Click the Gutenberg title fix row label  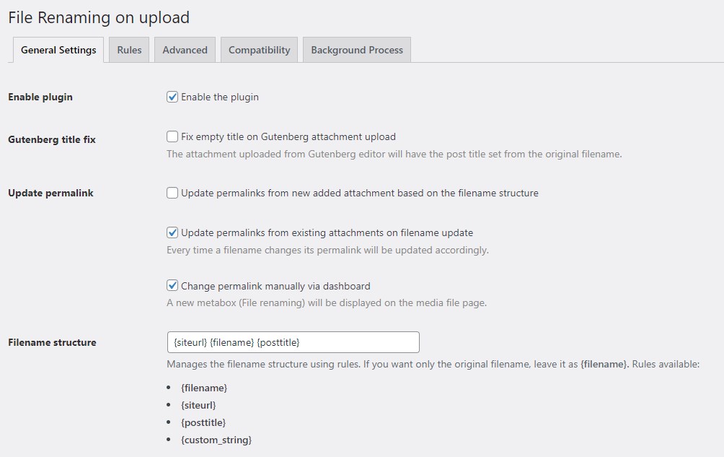[52, 139]
